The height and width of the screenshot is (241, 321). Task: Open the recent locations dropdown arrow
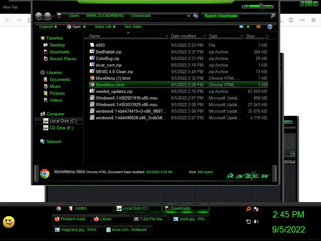(x=54, y=16)
